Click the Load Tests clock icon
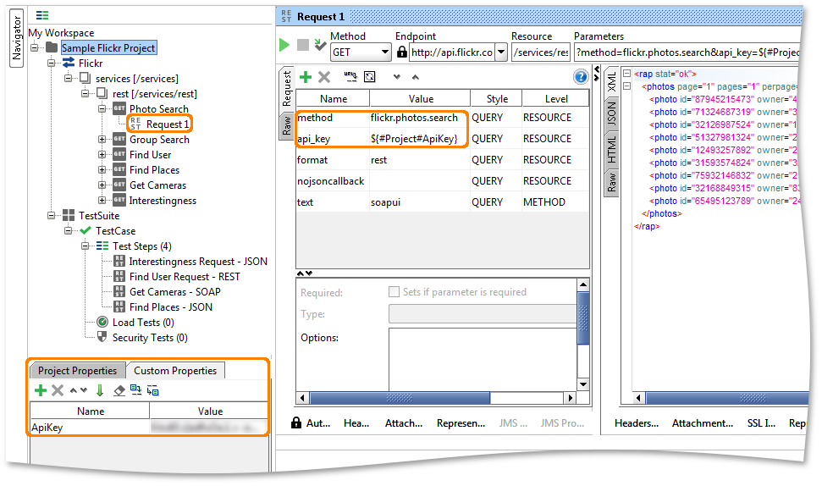 point(102,322)
